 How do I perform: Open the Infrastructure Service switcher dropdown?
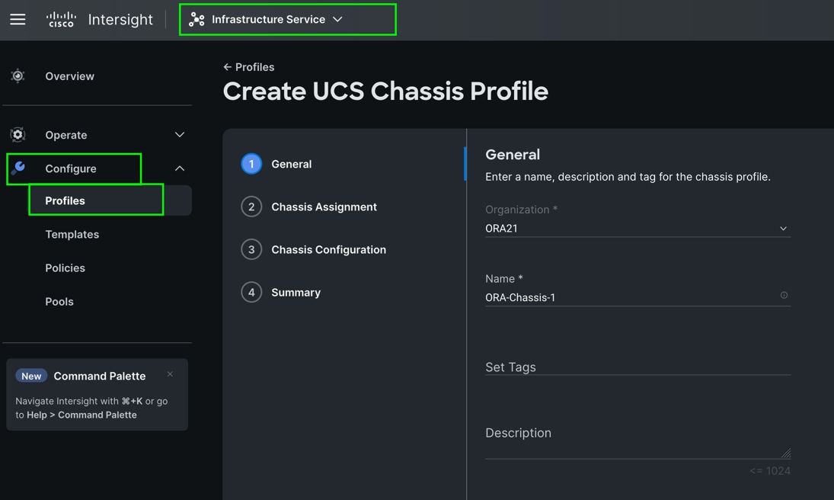coord(337,20)
